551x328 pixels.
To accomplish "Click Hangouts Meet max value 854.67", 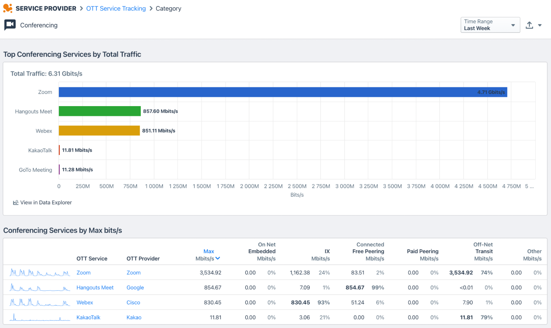I will 212,287.
